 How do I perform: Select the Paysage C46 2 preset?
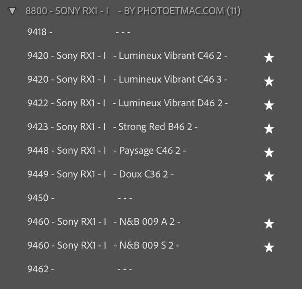[x=107, y=151]
